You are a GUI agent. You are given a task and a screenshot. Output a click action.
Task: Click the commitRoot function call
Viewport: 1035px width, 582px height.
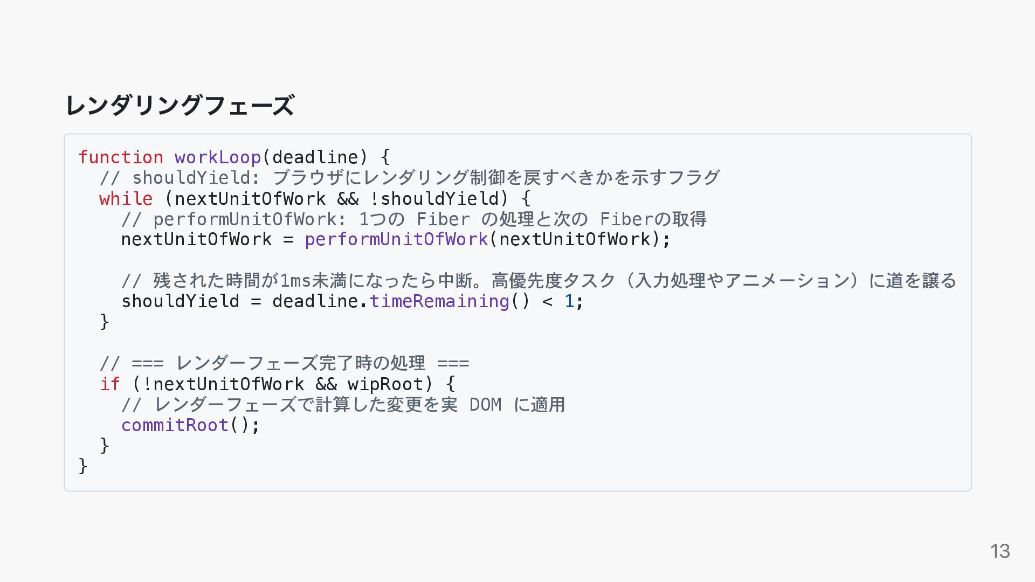tap(175, 425)
